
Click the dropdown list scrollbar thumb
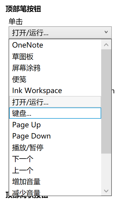coord(106,101)
